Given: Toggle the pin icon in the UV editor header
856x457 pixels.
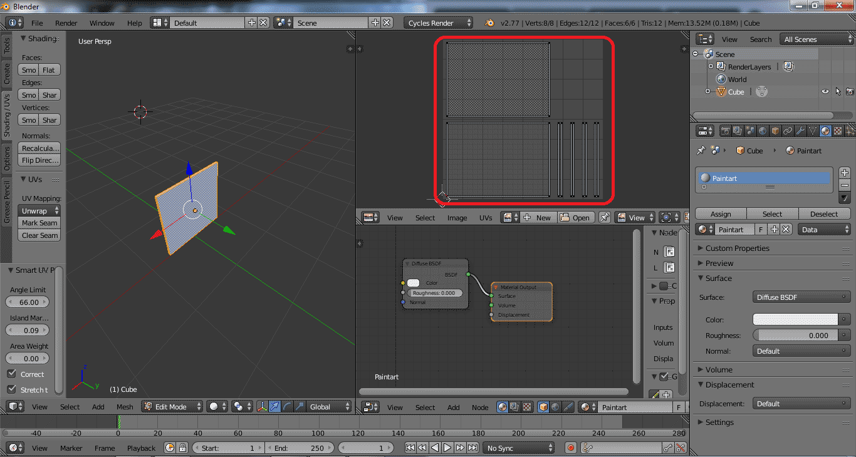Looking at the screenshot, I should point(605,217).
